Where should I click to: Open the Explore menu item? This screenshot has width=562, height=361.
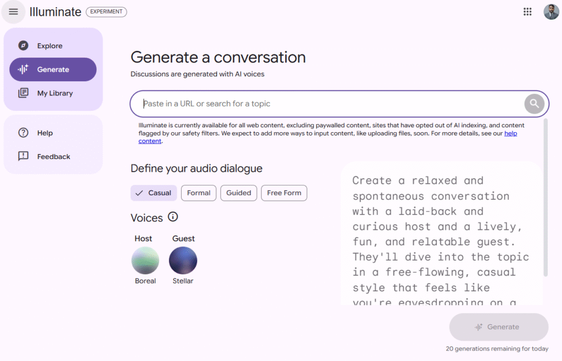[53, 46]
